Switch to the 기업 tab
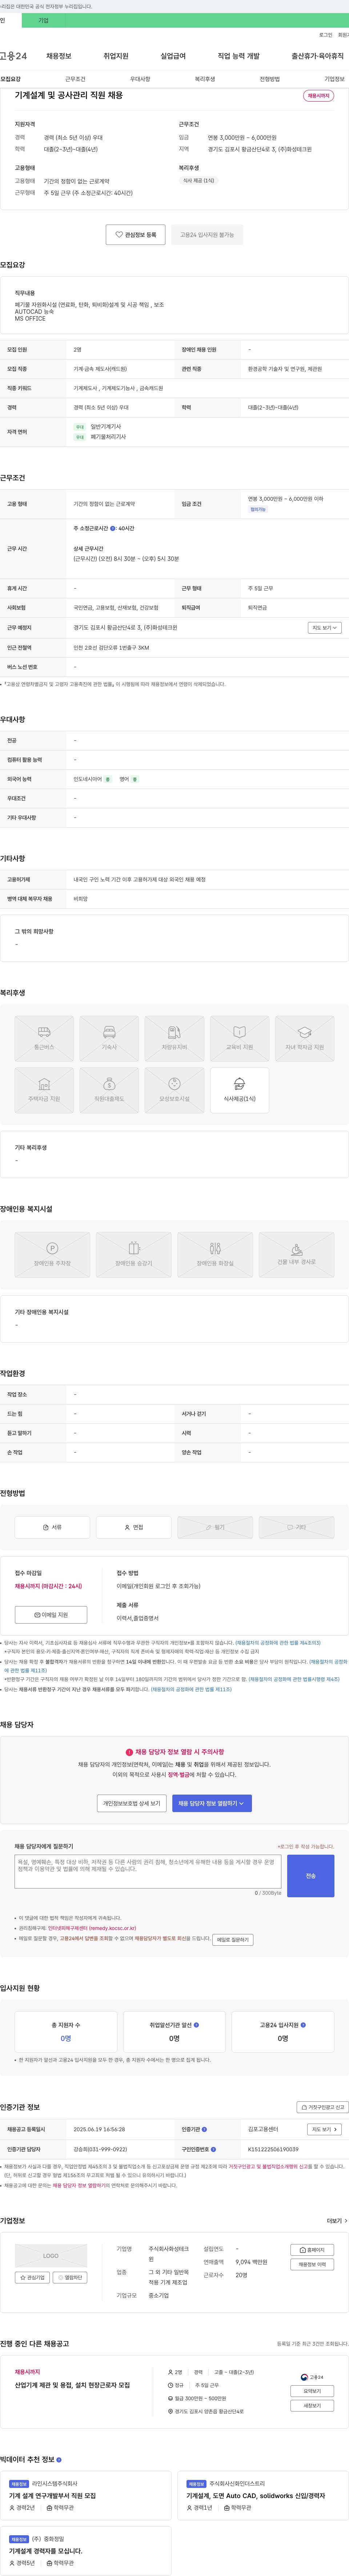 [x=43, y=20]
